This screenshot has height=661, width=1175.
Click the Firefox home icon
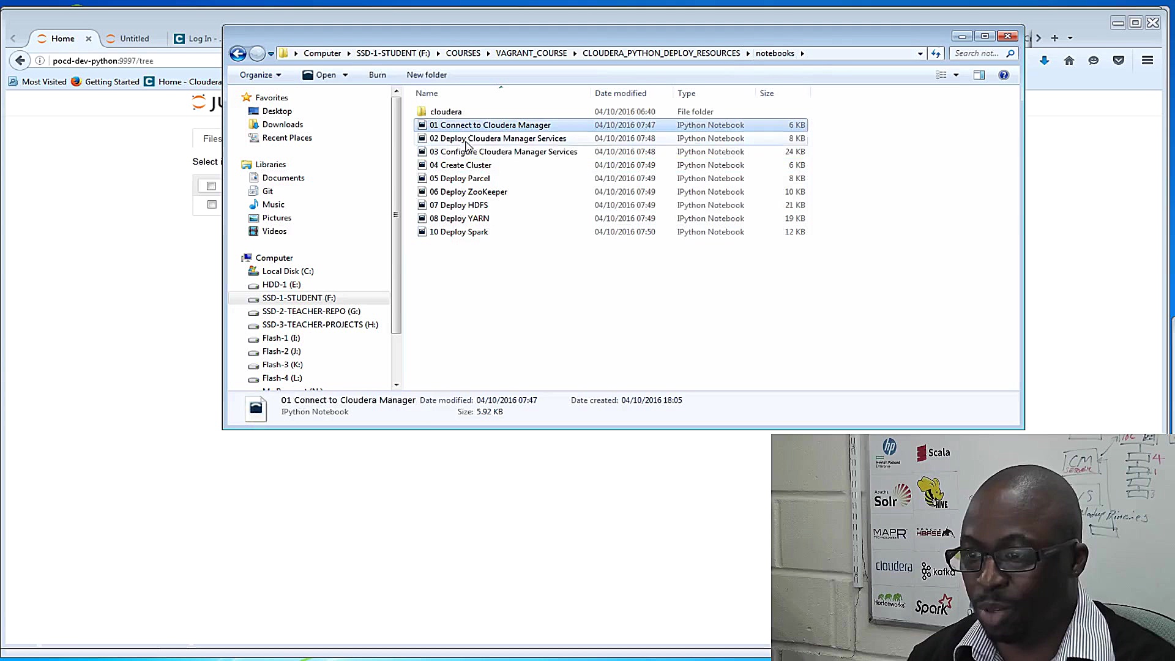point(1069,61)
